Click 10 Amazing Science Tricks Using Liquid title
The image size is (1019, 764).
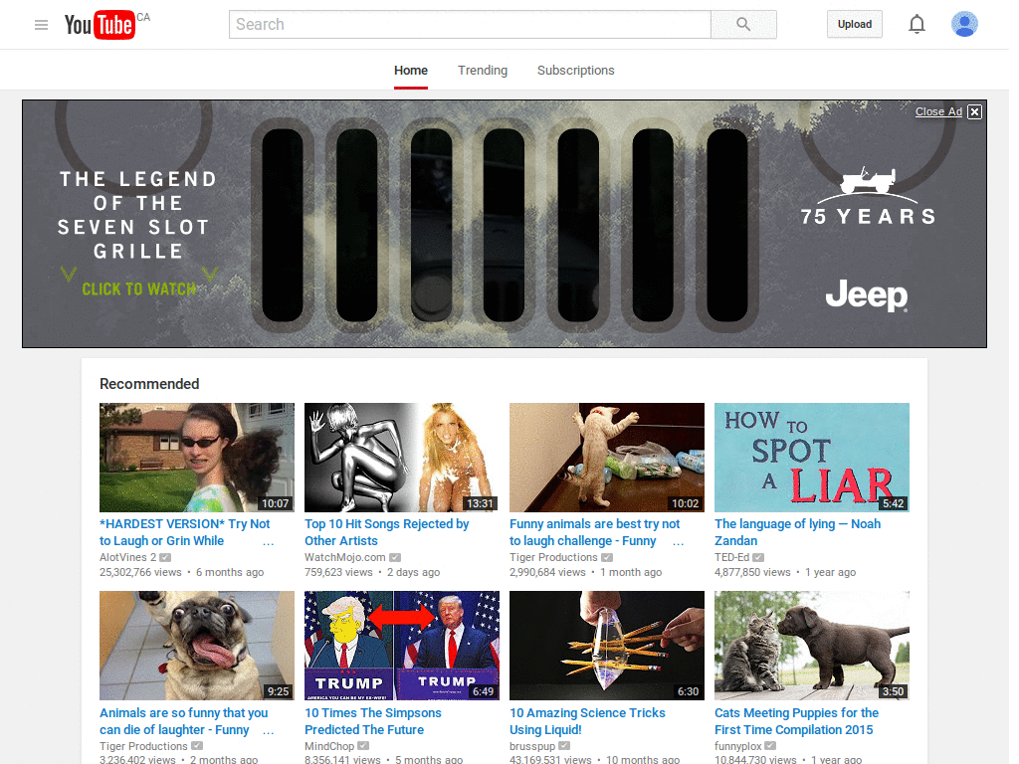(x=587, y=721)
